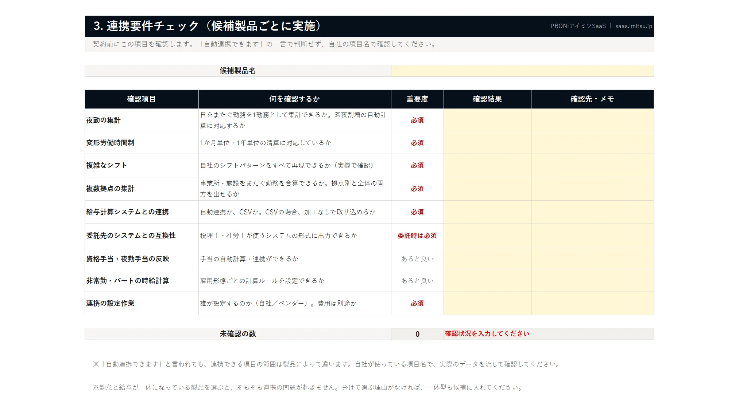Click the red 確認状況を入力してください message
This screenshot has width=739, height=415.
[x=487, y=333]
